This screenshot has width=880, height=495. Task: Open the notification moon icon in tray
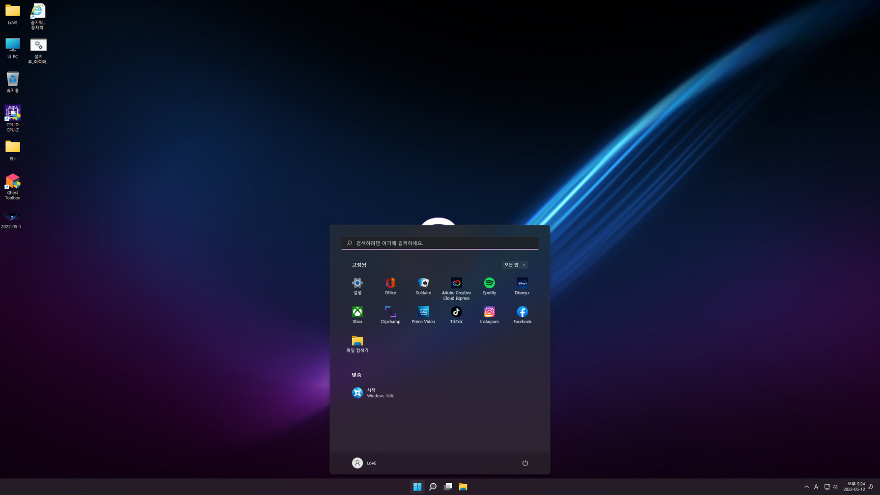coord(871,487)
